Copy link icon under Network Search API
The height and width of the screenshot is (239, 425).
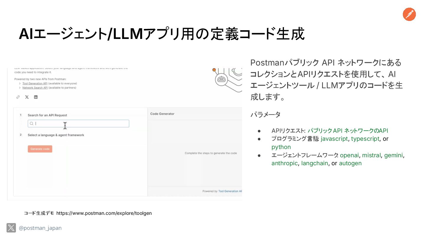18,97
